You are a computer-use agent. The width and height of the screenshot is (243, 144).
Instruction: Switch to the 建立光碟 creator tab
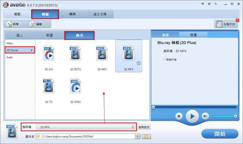(x=100, y=14)
